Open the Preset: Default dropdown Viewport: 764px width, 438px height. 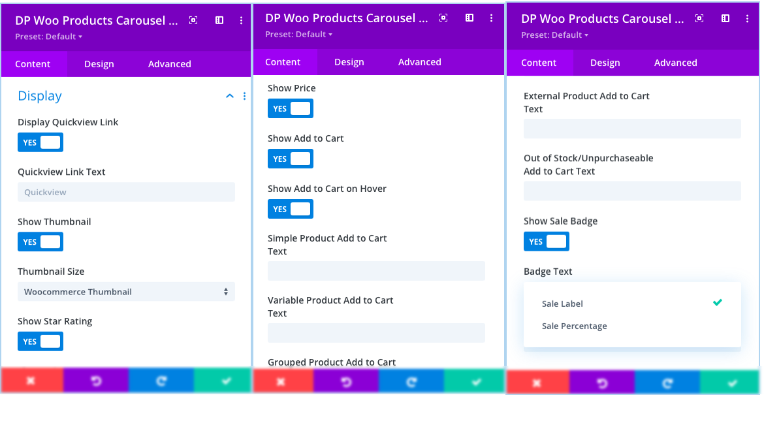(x=48, y=36)
